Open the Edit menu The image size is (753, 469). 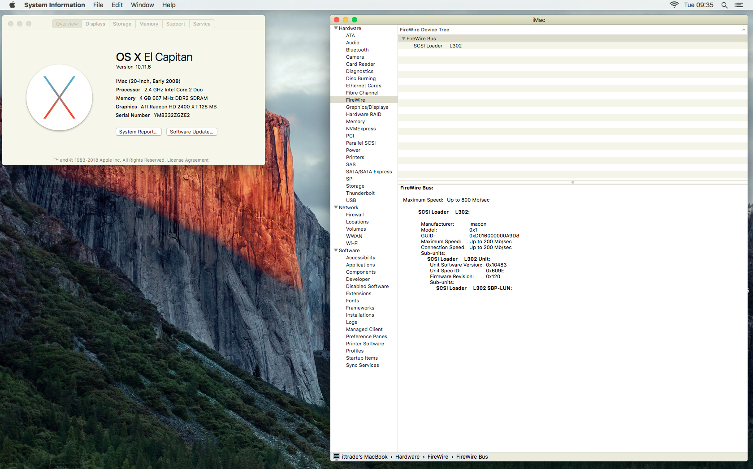[117, 5]
